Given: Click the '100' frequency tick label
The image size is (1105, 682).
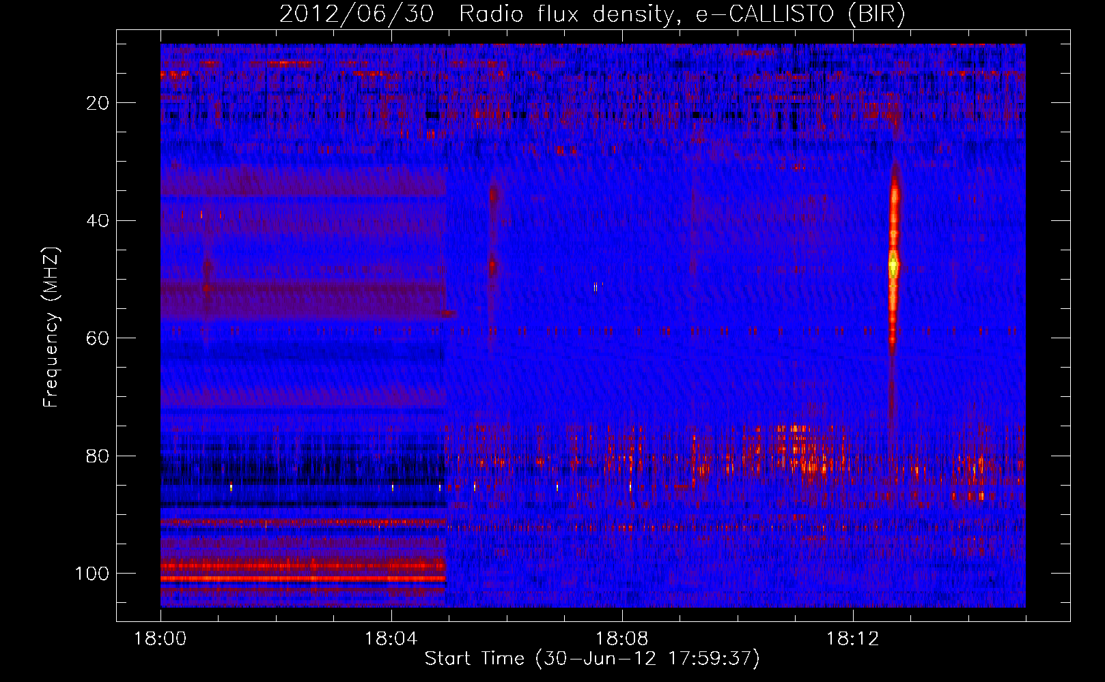Looking at the screenshot, I should click(x=92, y=574).
